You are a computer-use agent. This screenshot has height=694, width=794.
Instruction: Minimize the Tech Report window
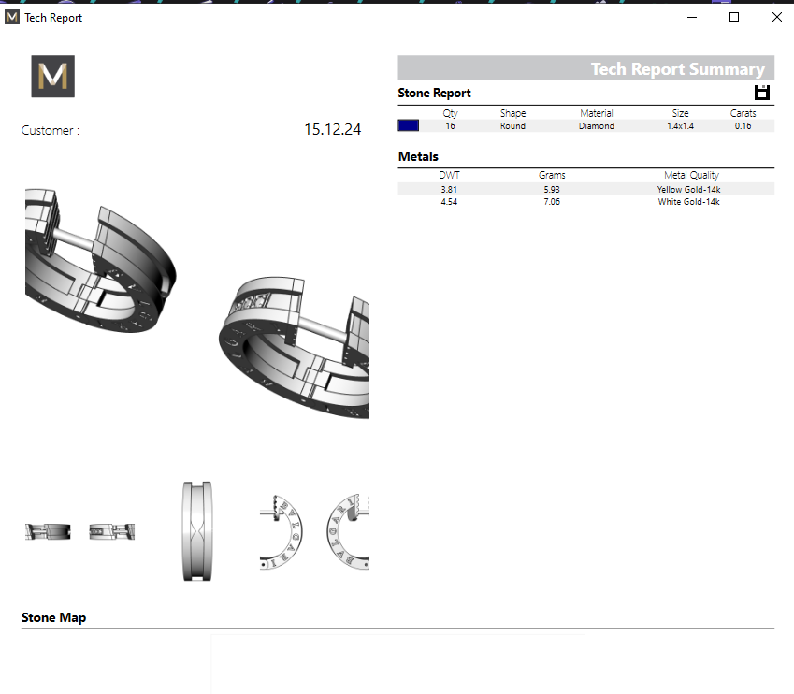tap(692, 17)
